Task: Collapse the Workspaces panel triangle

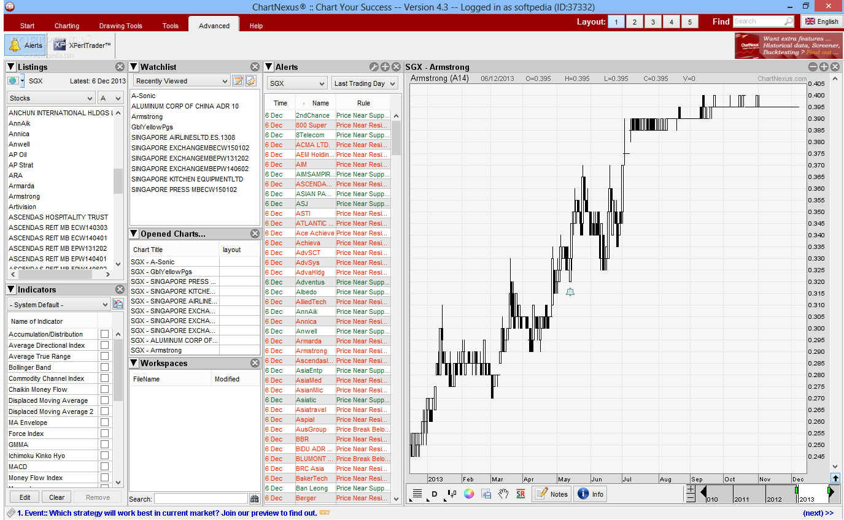Action: tap(134, 363)
